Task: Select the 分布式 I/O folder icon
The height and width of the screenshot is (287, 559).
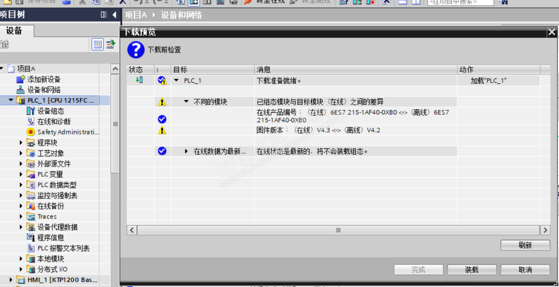Action: 31,269
